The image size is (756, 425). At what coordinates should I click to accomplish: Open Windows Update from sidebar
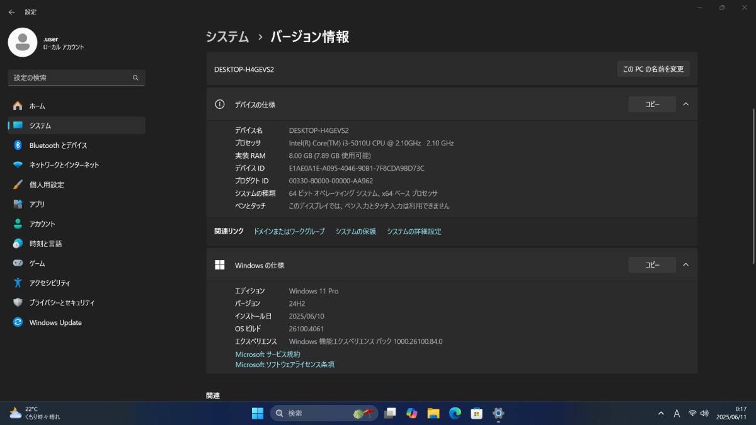(55, 322)
